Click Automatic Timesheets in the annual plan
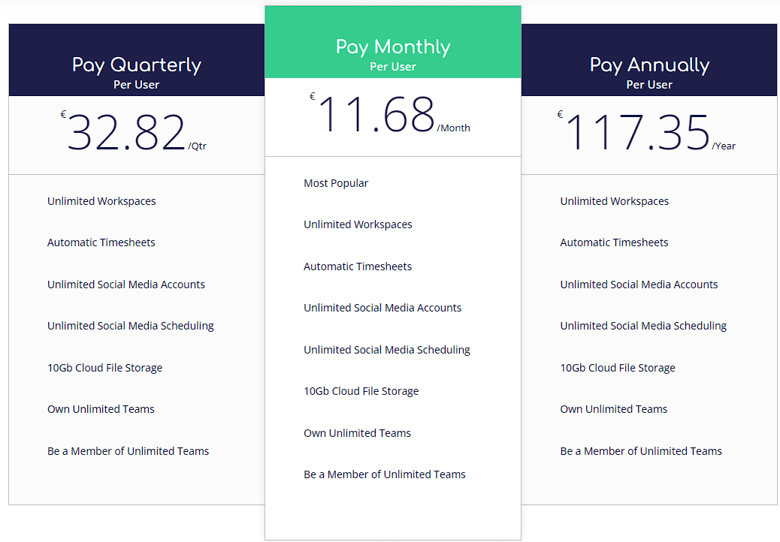Viewport: 780px width, 542px height. coord(612,242)
